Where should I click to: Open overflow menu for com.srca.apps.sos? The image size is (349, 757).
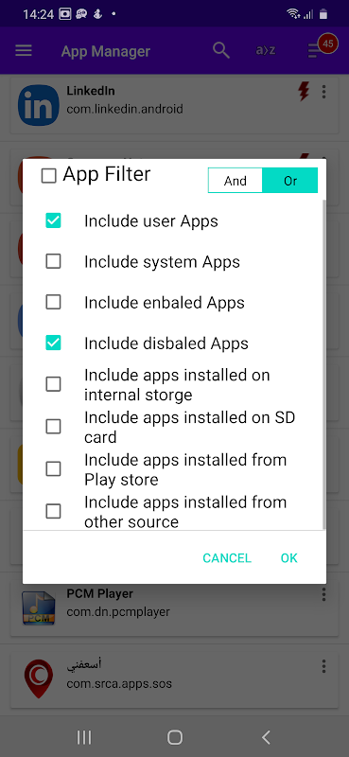[x=323, y=667]
